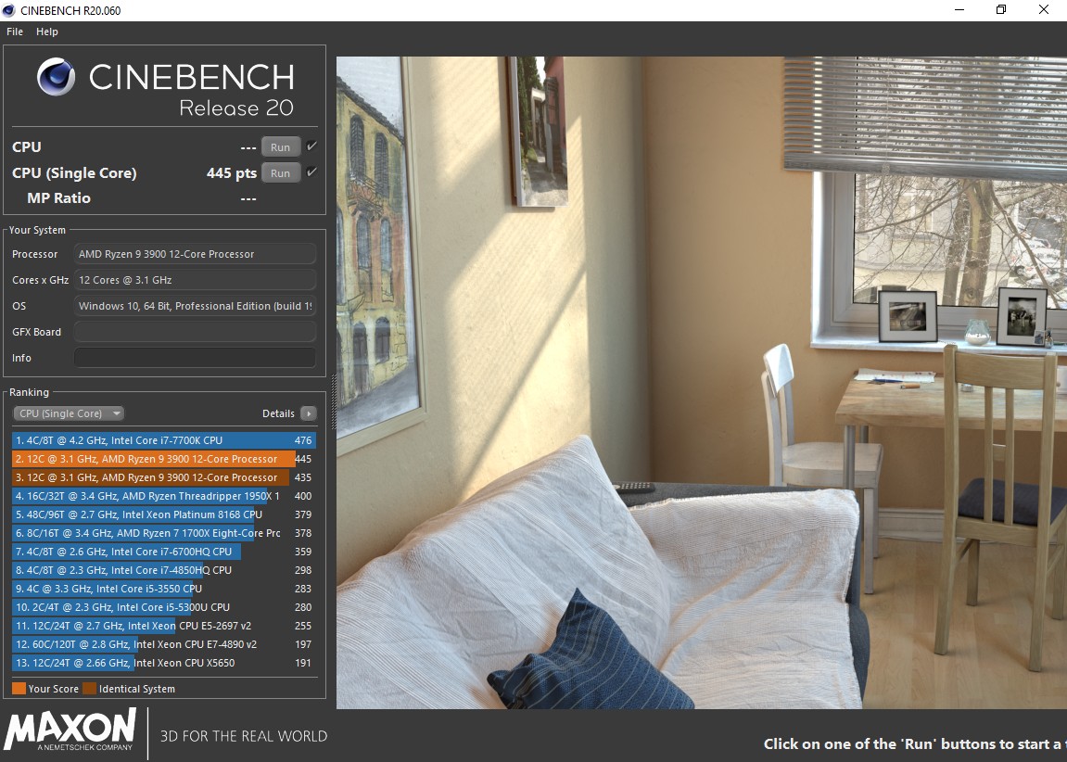This screenshot has width=1067, height=762.
Task: Run the multi-core CPU benchmark
Action: tap(280, 147)
